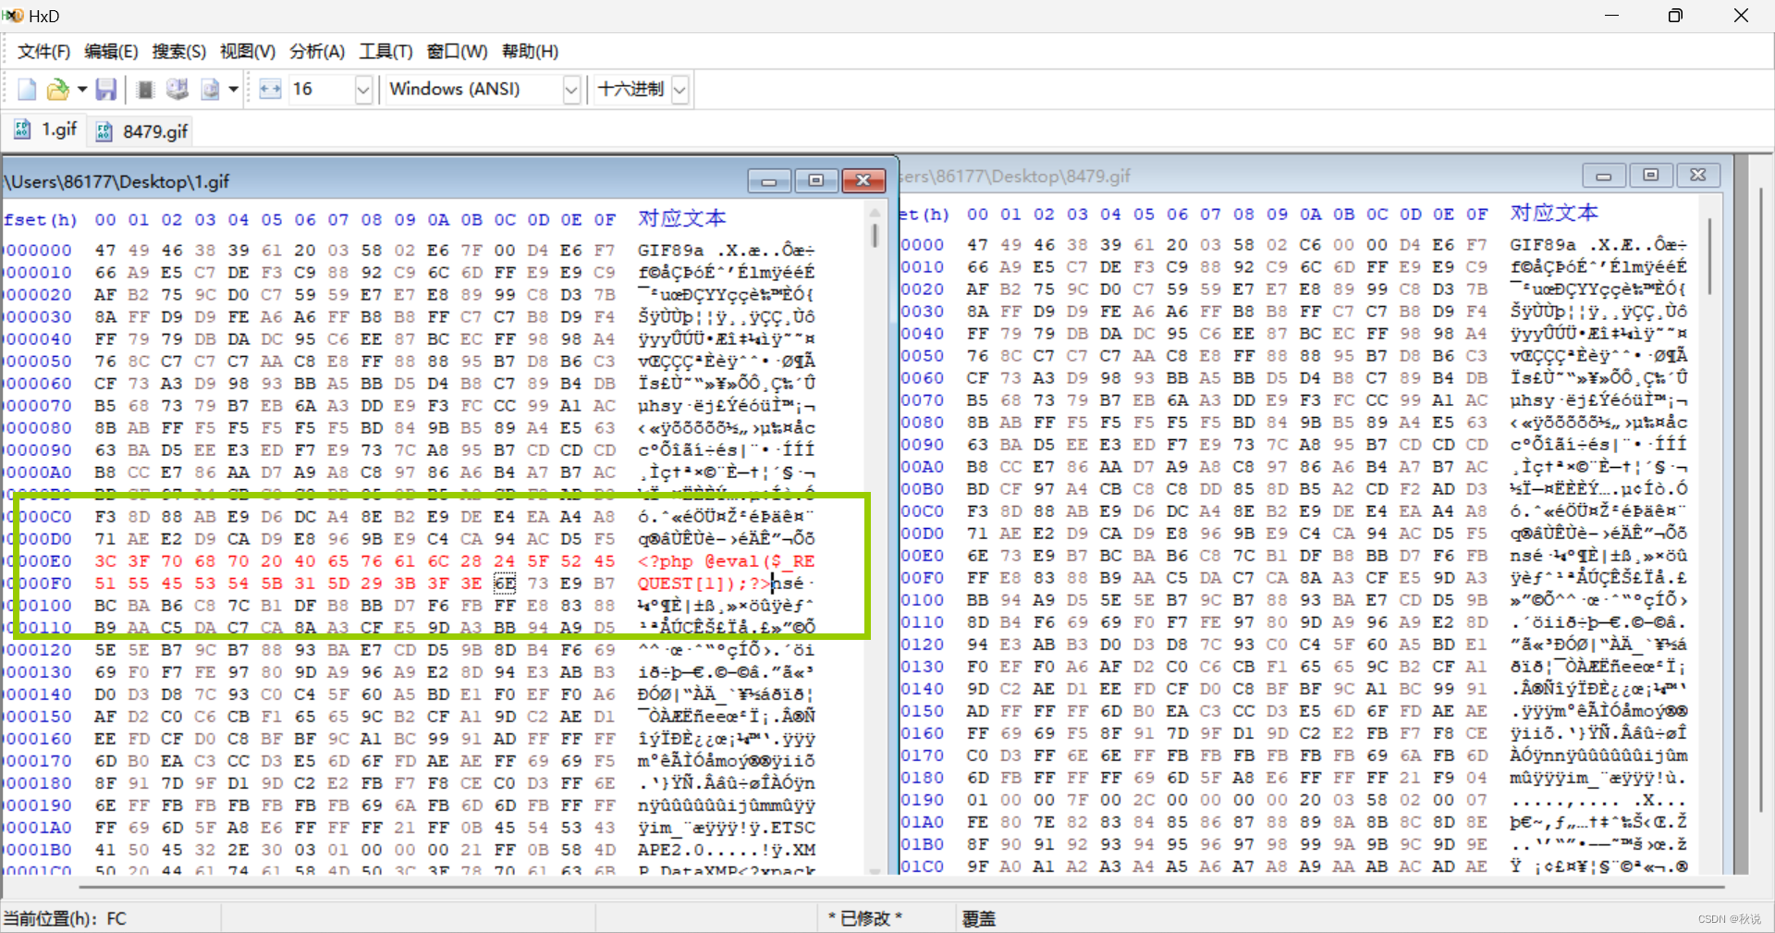1775x933 pixels.
Task: Open the 编辑(E) menu
Action: pos(111,52)
